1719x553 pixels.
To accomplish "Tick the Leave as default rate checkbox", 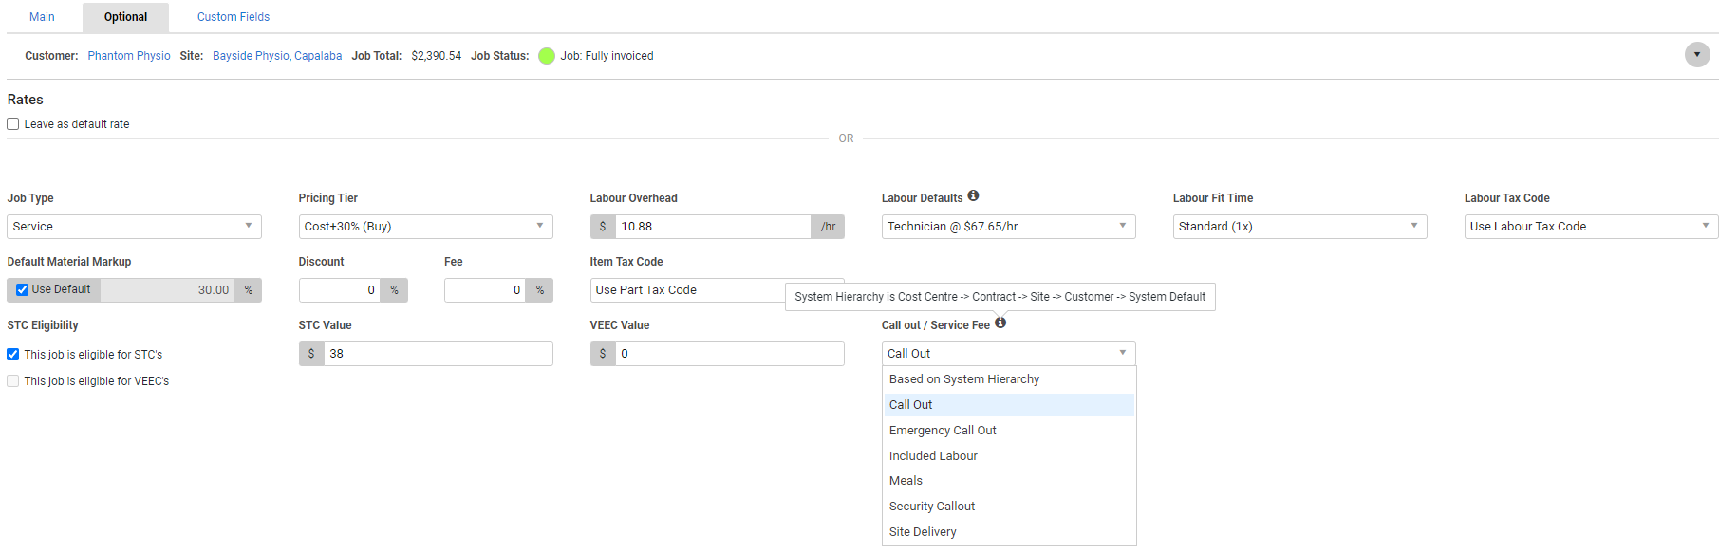I will point(13,124).
